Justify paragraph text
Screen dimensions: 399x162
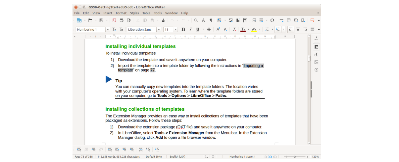[x=313, y=29]
